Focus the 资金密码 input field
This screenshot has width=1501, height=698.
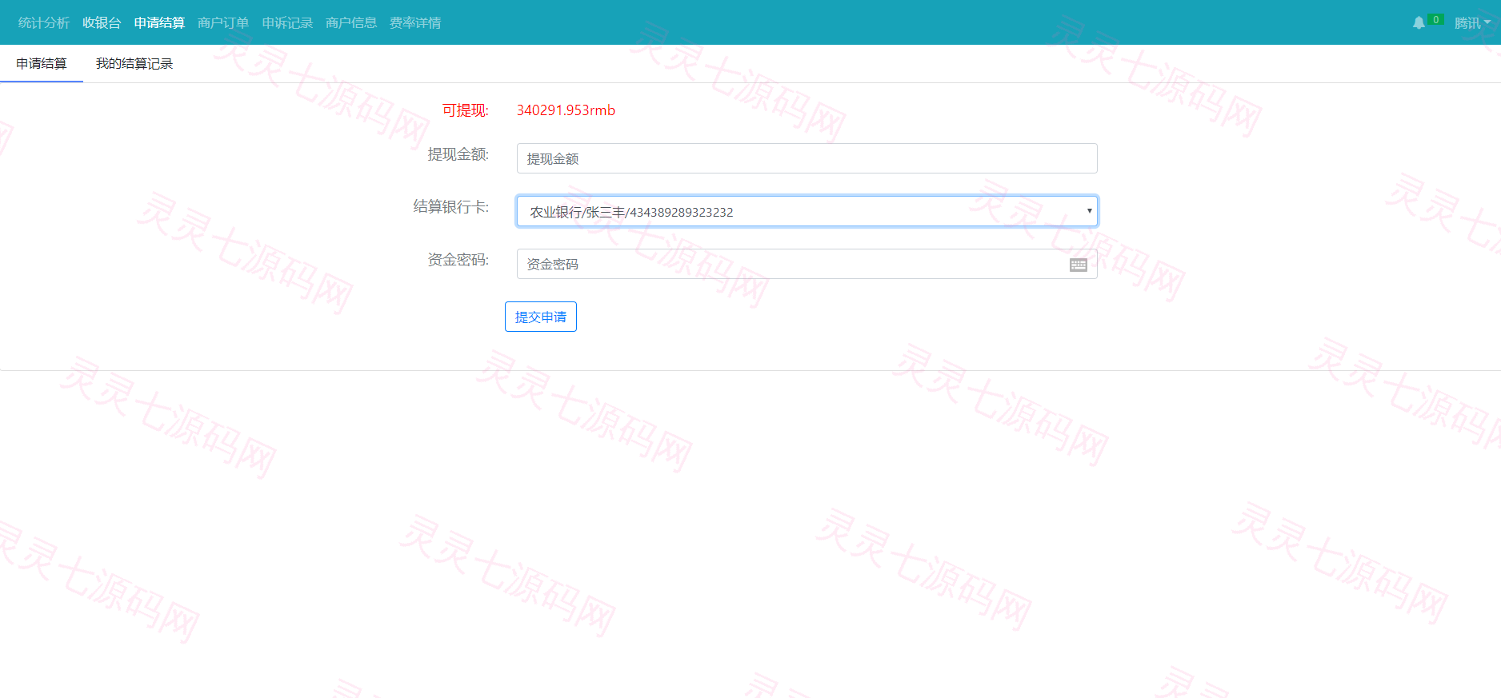click(x=807, y=264)
